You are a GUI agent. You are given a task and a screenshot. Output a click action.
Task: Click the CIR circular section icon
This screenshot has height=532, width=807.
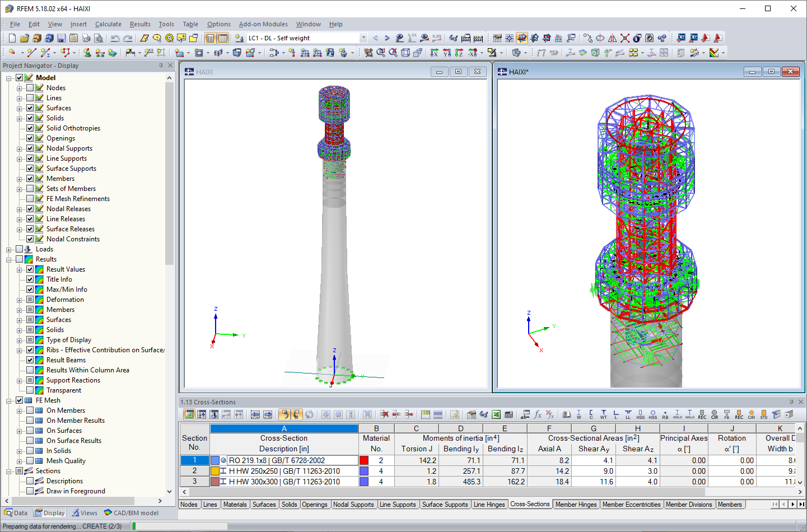click(x=751, y=414)
